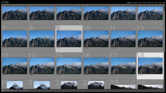This screenshot has width=166, height=93.
Task: Switch to the Develop module
Action: tap(135, 2)
